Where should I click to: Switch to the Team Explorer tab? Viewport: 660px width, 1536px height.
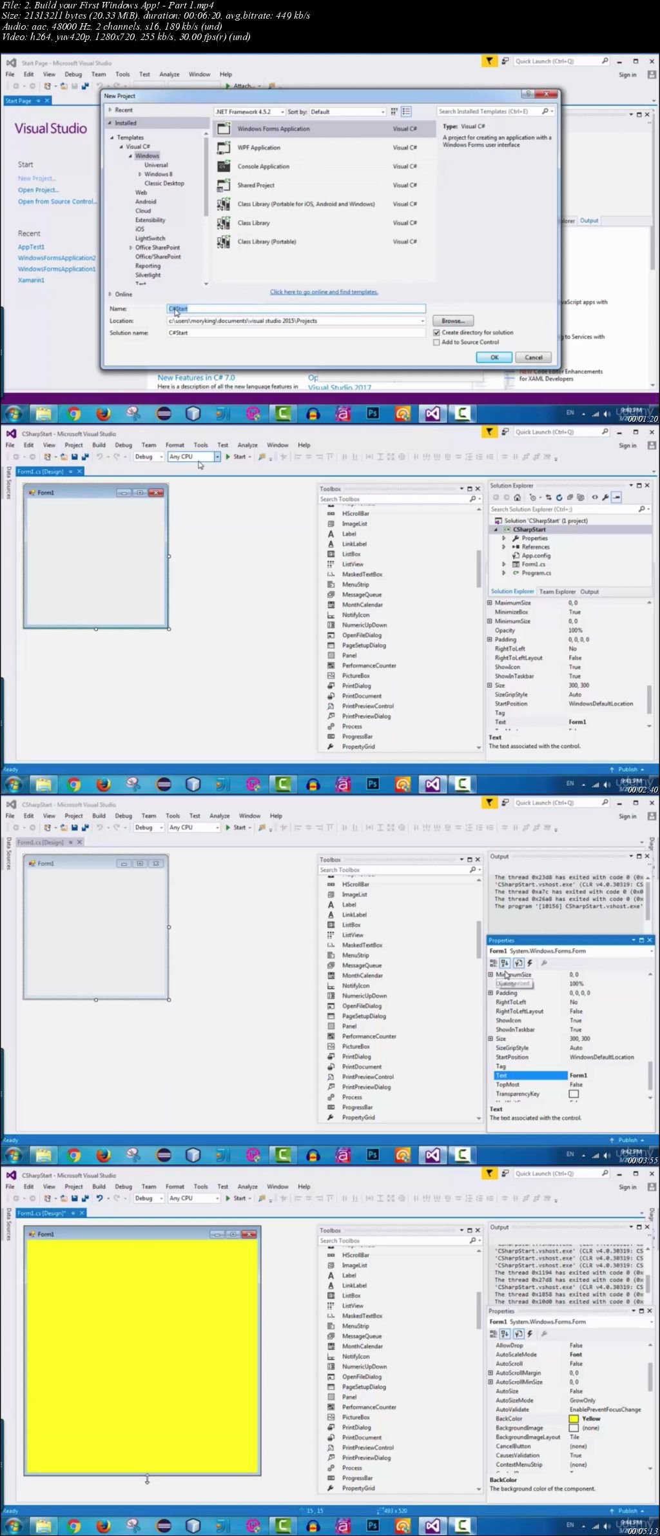tap(558, 591)
